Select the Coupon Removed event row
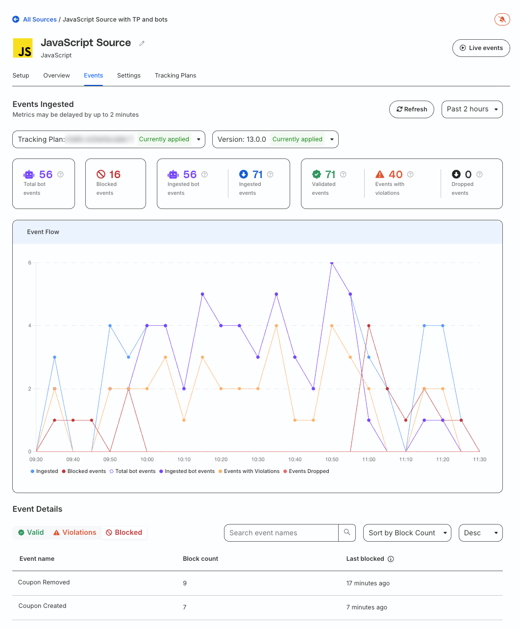Screen dimensions: 520x630 [x=257, y=583]
